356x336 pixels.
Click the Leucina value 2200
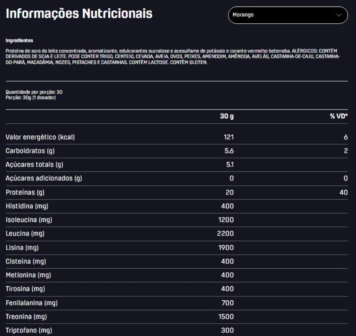(225, 234)
